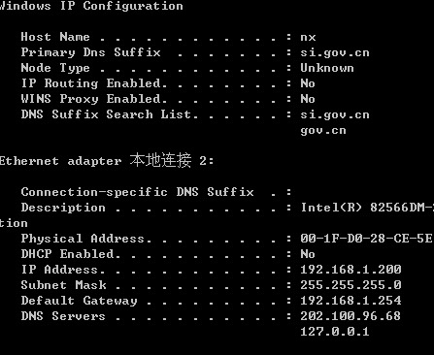
Task: Click the WINS Proxy Enabled No value
Action: tap(308, 99)
